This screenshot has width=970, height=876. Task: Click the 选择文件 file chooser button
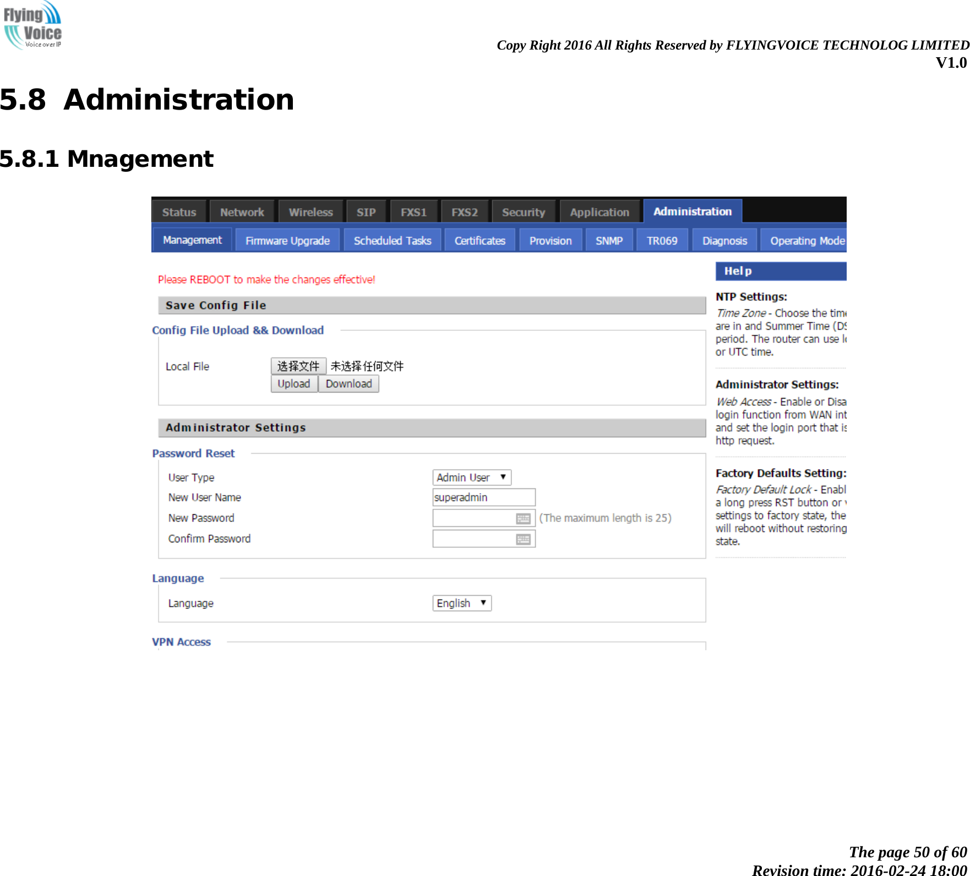298,366
